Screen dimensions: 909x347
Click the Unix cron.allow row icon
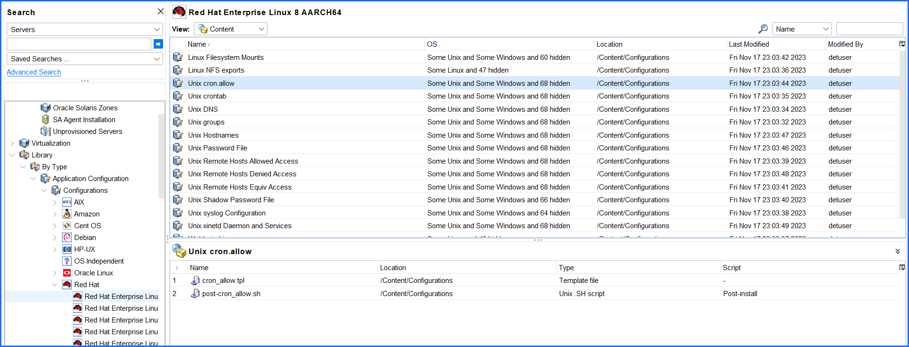tap(178, 83)
